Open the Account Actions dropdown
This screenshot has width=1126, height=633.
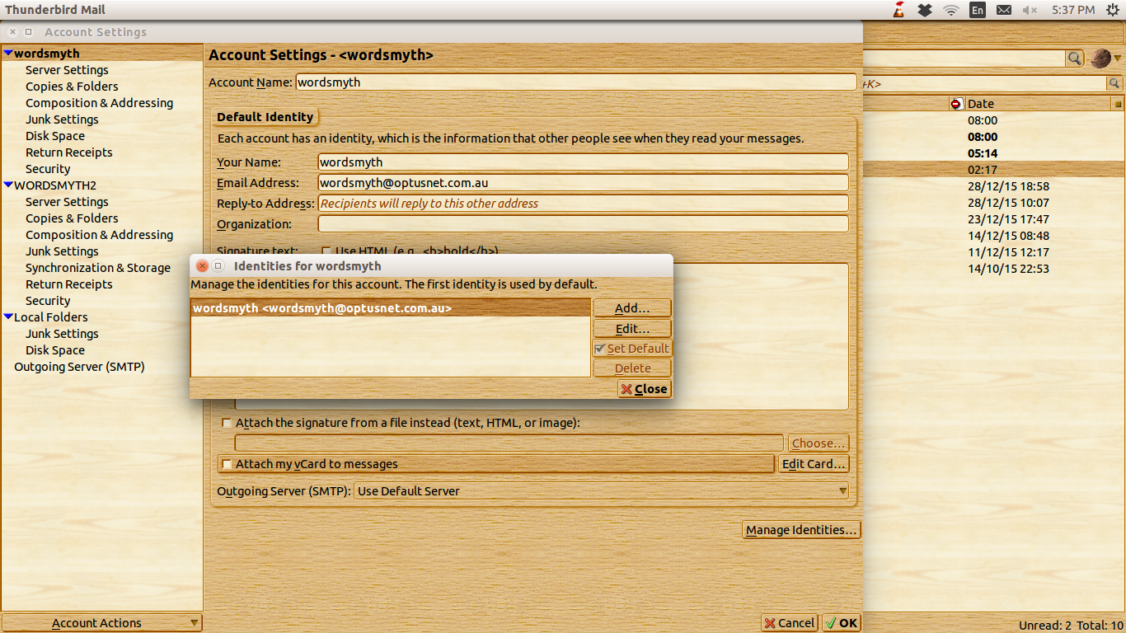[101, 623]
